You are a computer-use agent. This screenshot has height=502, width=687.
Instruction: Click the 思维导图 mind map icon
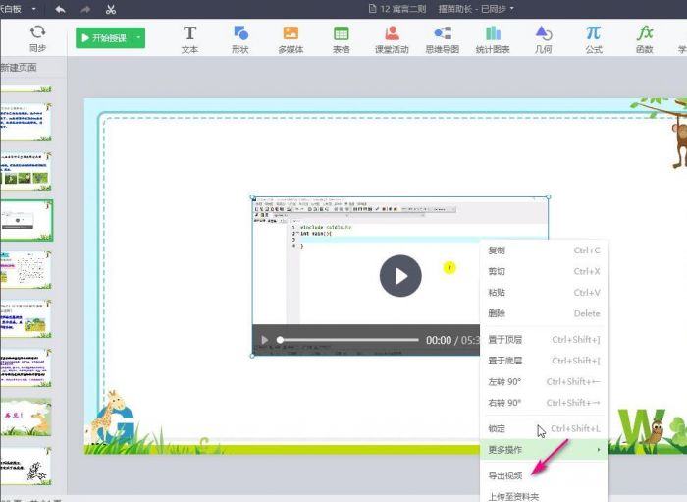pos(443,38)
